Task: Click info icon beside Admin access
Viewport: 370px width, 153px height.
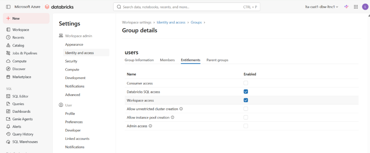Action: pos(150,126)
